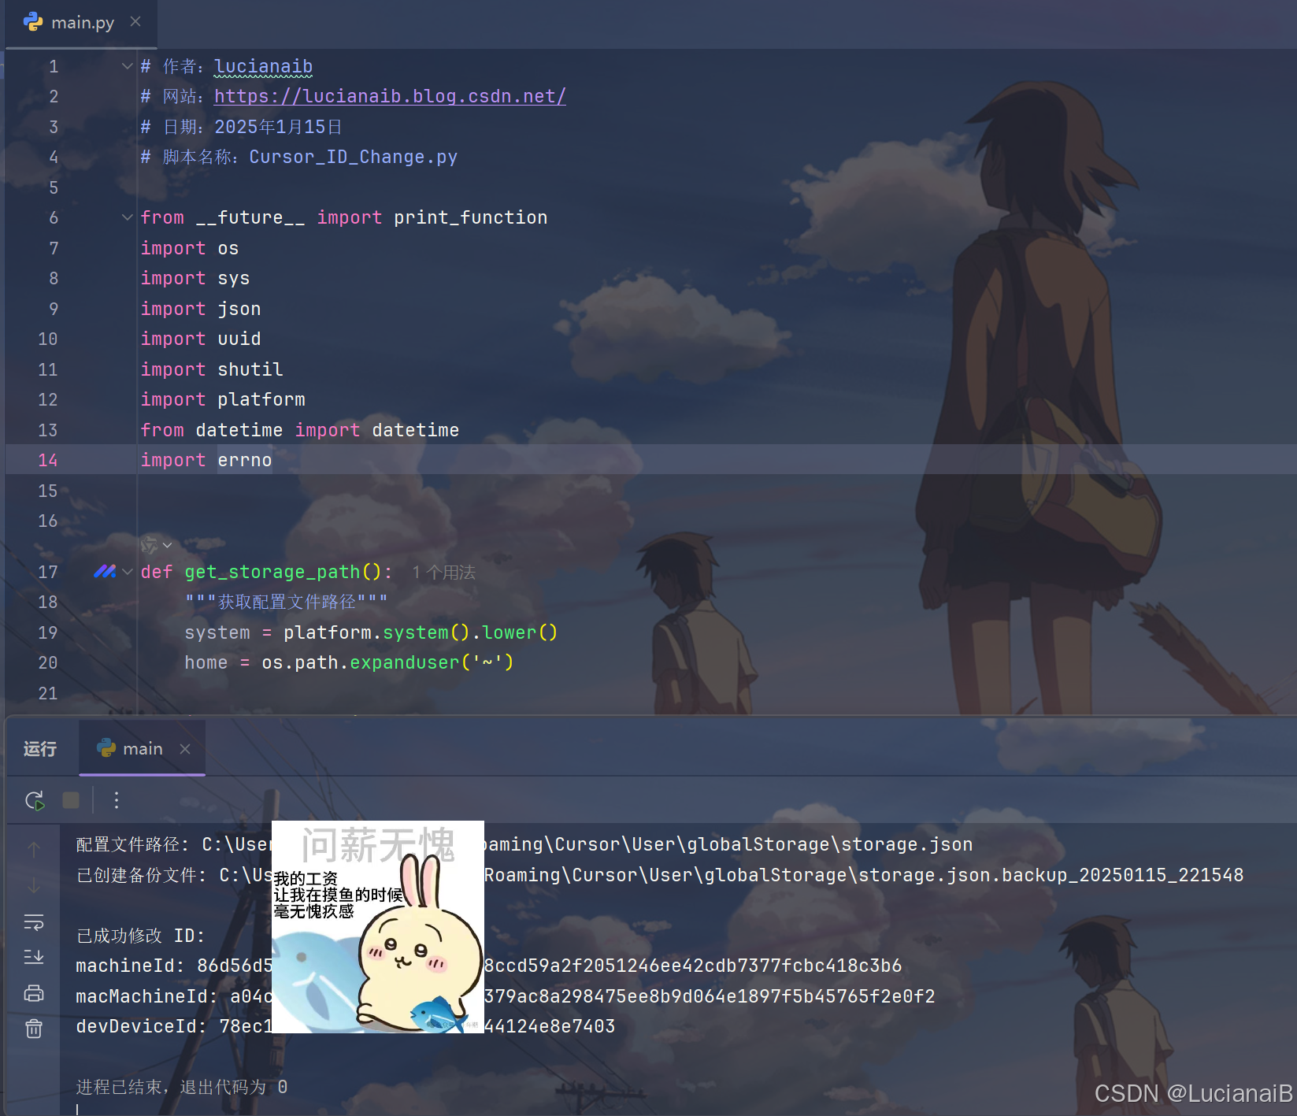
Task: Select the main.py editor tab
Action: click(x=81, y=23)
